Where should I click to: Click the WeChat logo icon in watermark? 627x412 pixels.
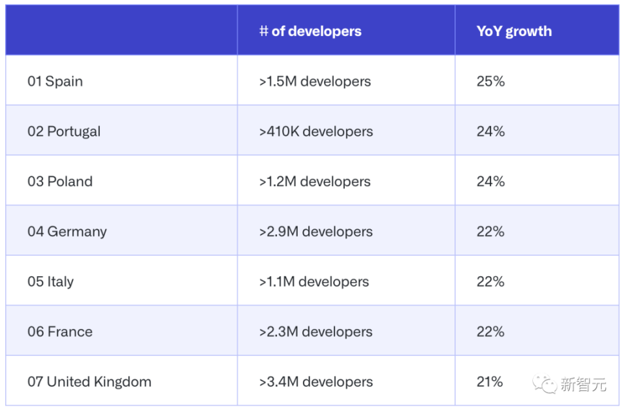(x=544, y=384)
